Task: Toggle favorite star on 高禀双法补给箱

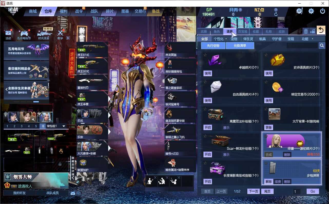Action: (x=205, y=109)
